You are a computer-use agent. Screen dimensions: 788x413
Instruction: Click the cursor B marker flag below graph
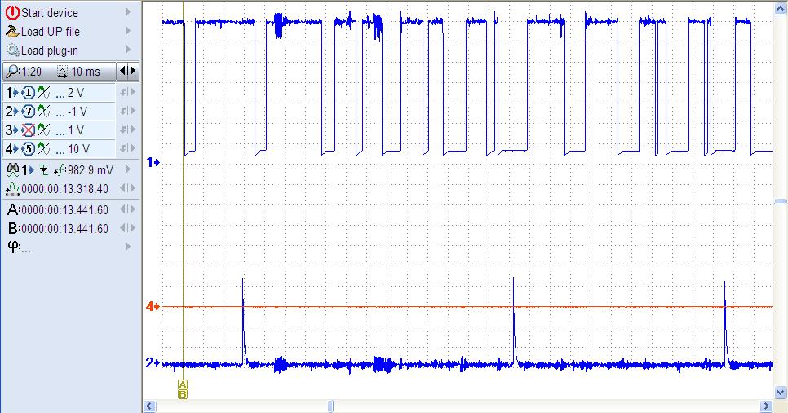tap(183, 394)
